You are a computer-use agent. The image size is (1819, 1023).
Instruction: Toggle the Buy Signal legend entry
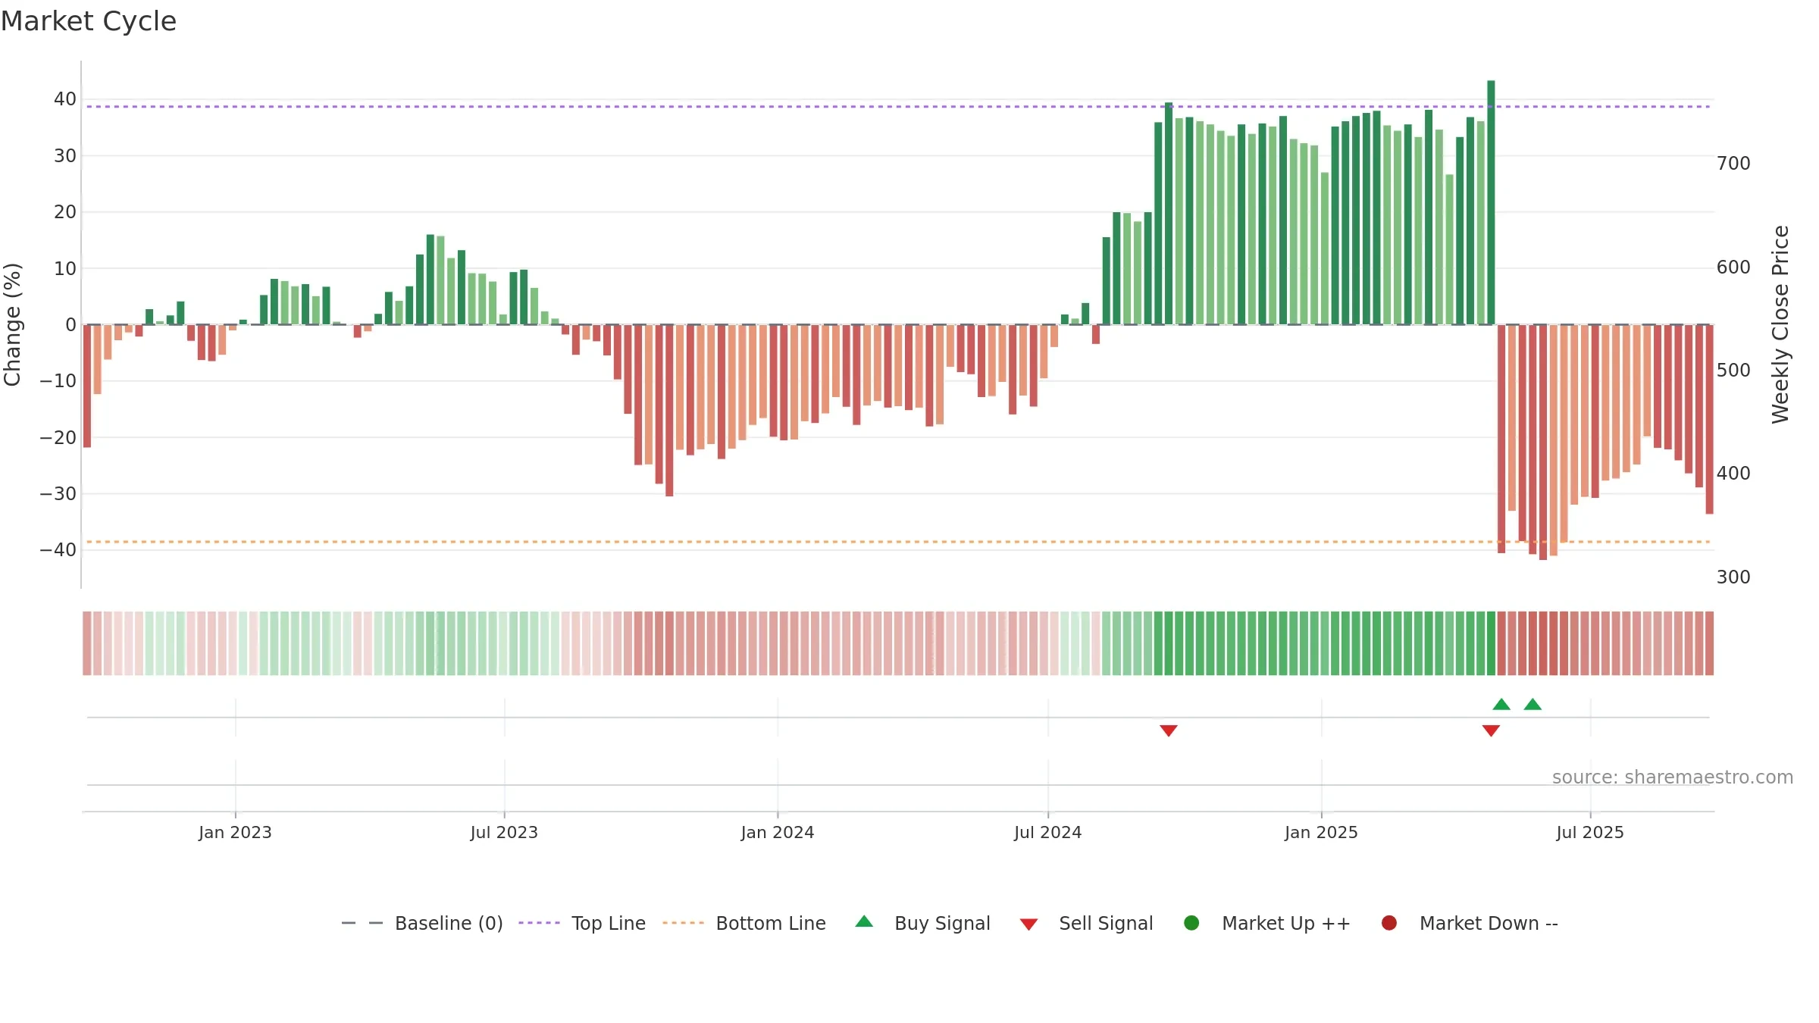pos(922,923)
